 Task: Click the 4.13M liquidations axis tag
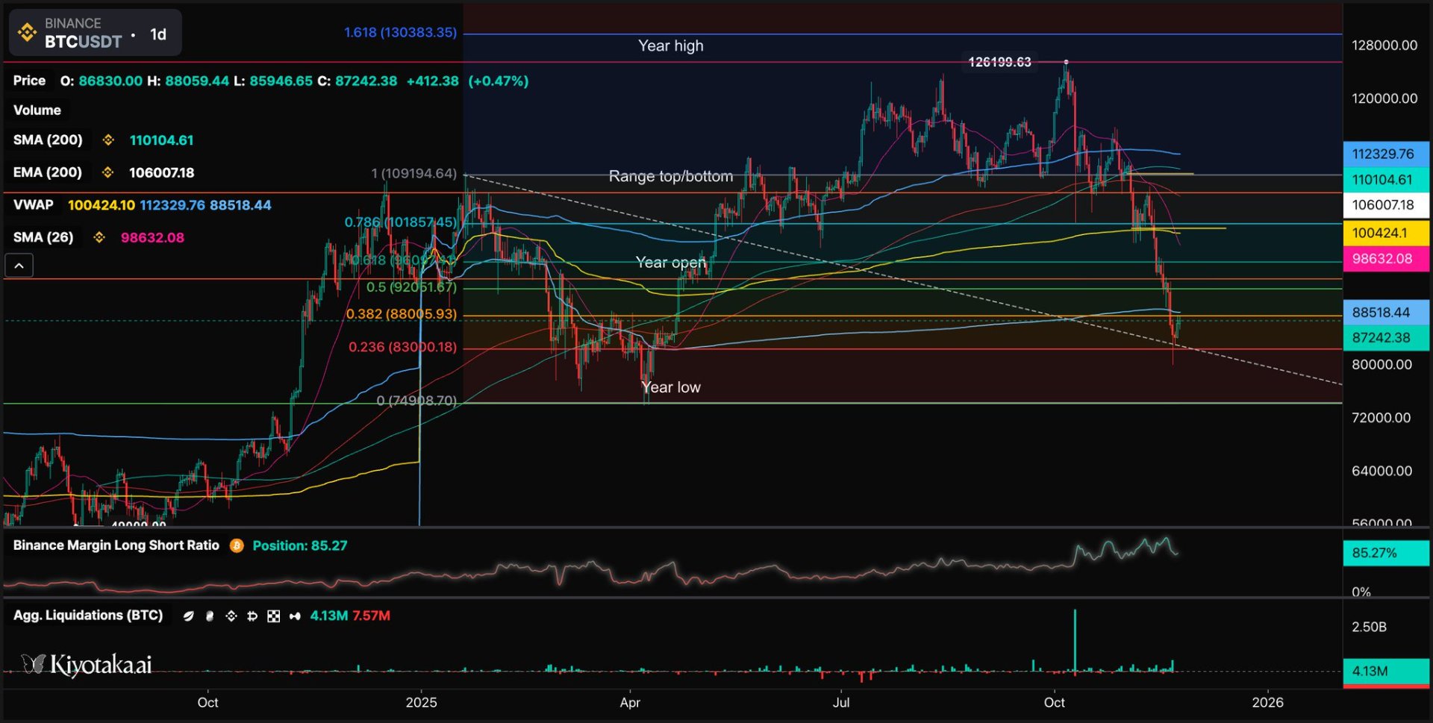pos(1386,672)
